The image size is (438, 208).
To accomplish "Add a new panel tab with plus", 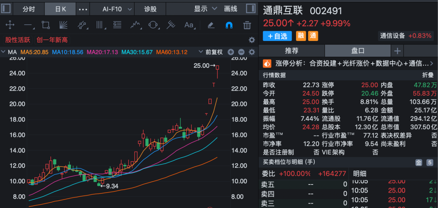I will point(397,51).
